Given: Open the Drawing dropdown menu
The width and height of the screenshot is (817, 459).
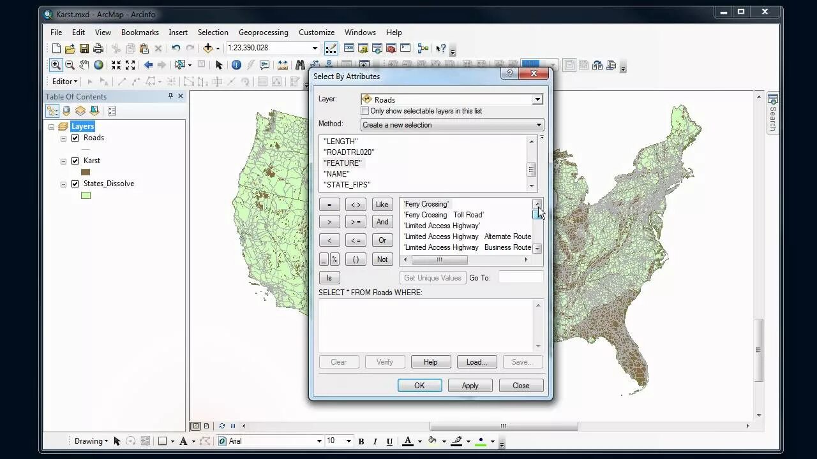Looking at the screenshot, I should click(x=91, y=441).
